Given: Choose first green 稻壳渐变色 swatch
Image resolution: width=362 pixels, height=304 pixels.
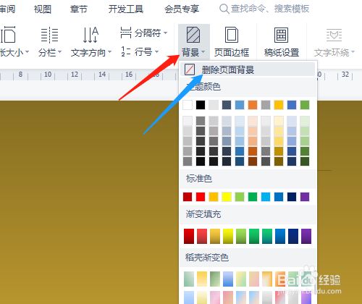Looking at the screenshot, I should [x=189, y=279].
